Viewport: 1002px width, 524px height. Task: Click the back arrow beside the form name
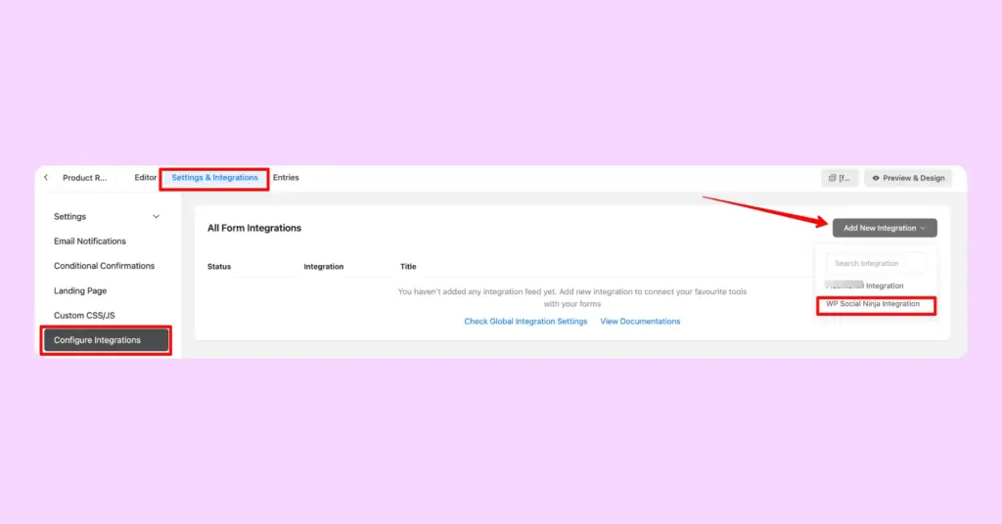click(x=46, y=178)
